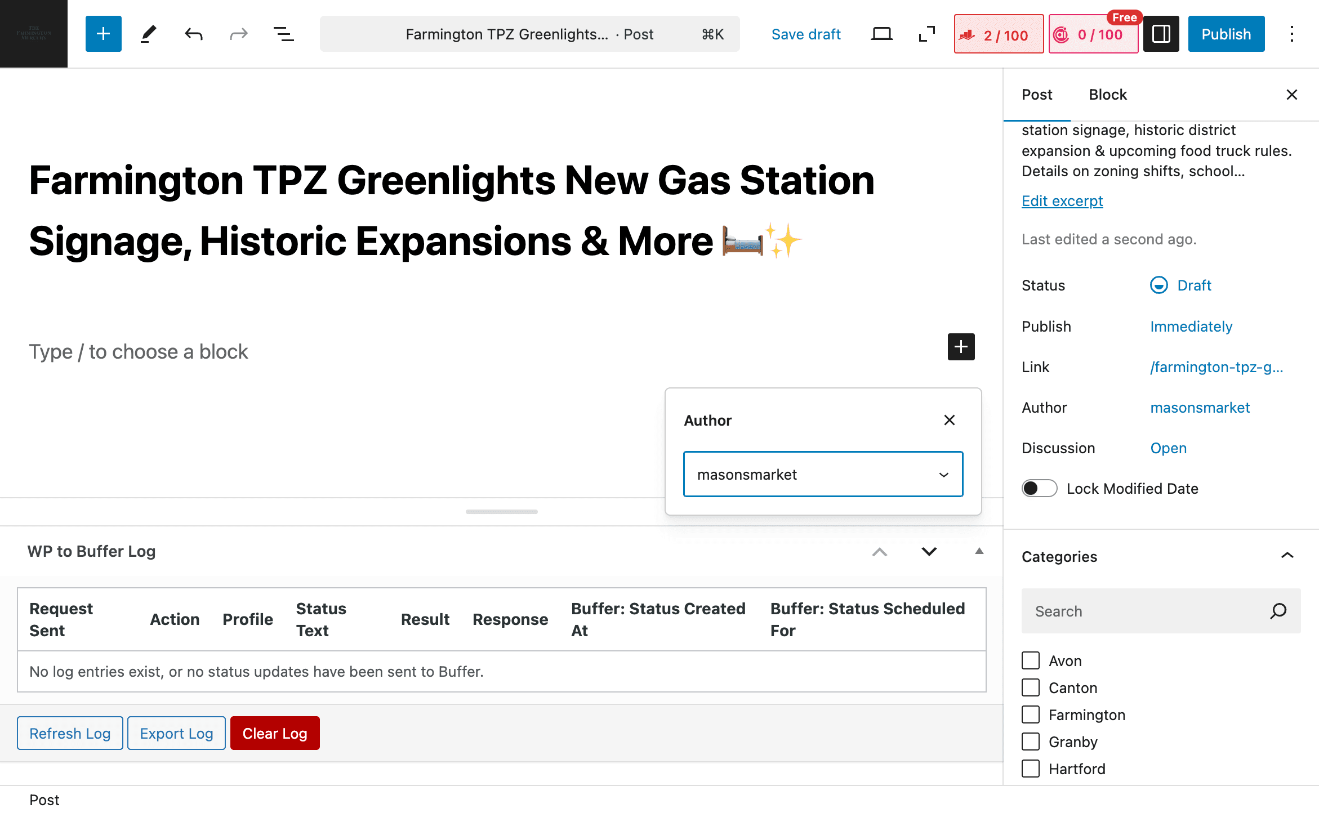Screen dimensions: 1319x813
Task: Switch to the Block tab
Action: [1108, 95]
